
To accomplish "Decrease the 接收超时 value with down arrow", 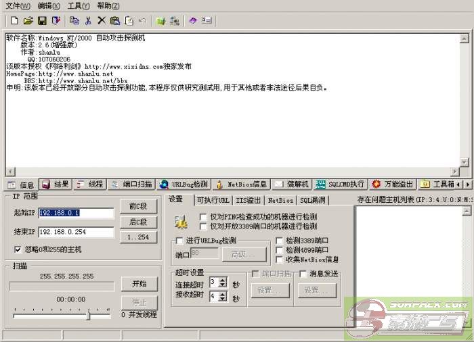I will tap(223, 299).
